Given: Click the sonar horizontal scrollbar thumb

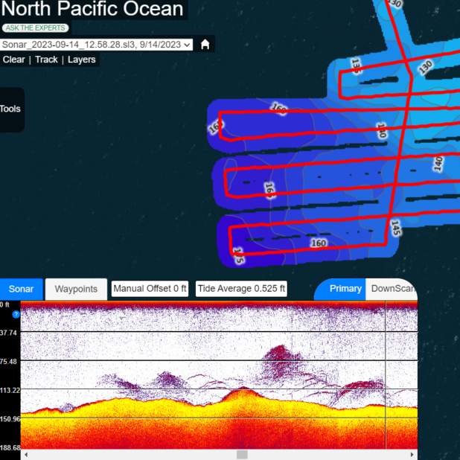Looking at the screenshot, I should (x=242, y=454).
